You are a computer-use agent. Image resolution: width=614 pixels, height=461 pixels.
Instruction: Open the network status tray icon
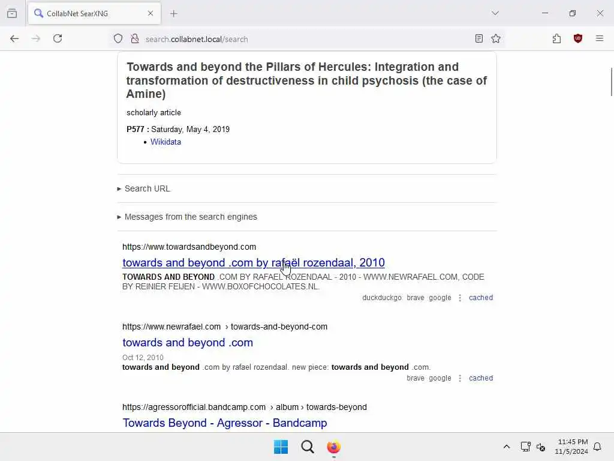click(x=525, y=447)
